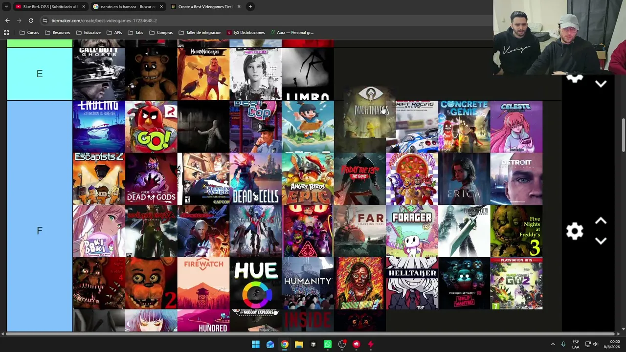View site information icon in address bar

click(45, 21)
